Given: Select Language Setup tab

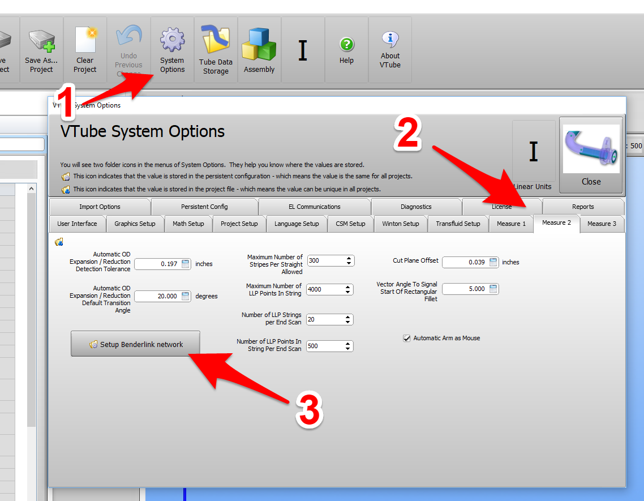Looking at the screenshot, I should click(x=297, y=224).
